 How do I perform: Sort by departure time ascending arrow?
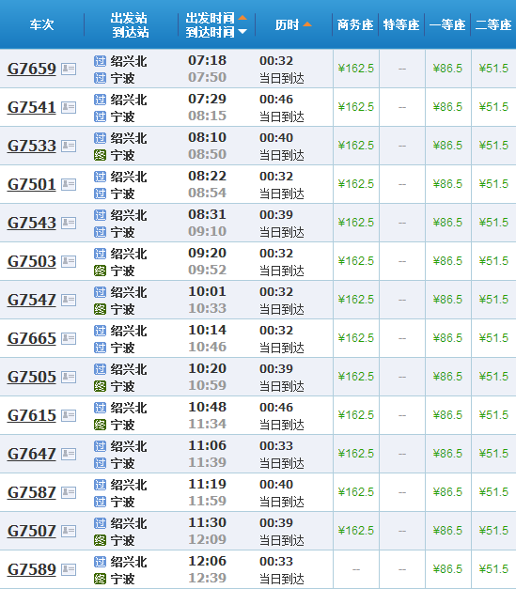242,18
